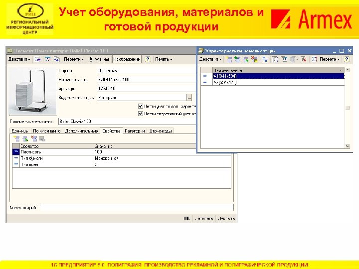The image size is (359, 269).
Task: Click the scroll down arrow in Характеристики list
Action: [x=348, y=146]
